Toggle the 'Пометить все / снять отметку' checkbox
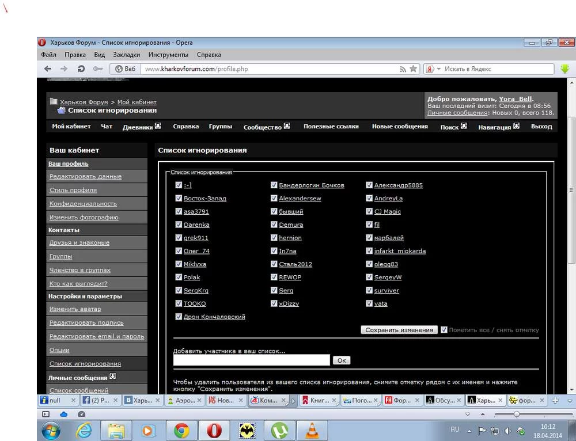Screen dimensions: 576x441 click(x=444, y=330)
